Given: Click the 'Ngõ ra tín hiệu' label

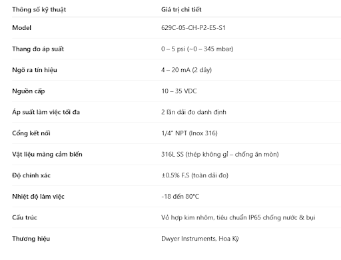Looking at the screenshot, I should click(x=35, y=70).
